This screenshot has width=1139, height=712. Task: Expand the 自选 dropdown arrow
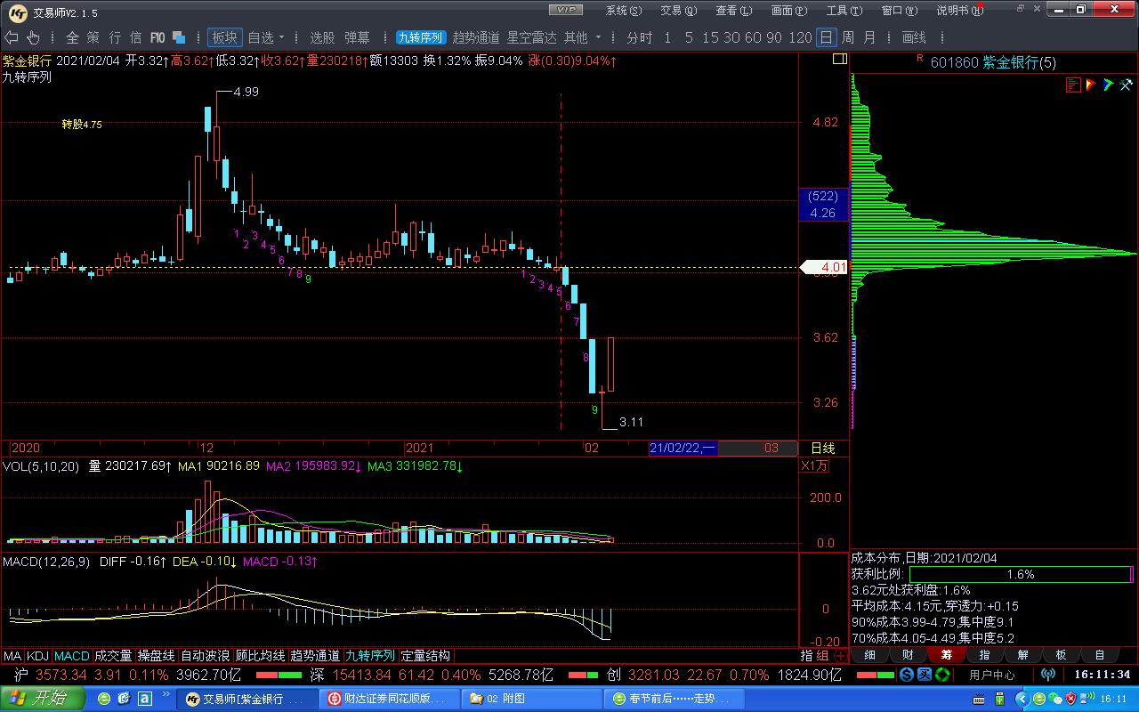click(282, 37)
